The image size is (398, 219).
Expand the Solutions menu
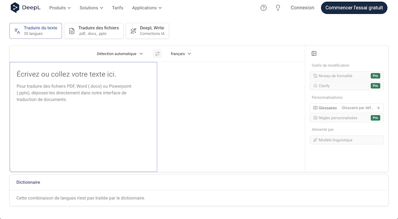[x=91, y=8]
